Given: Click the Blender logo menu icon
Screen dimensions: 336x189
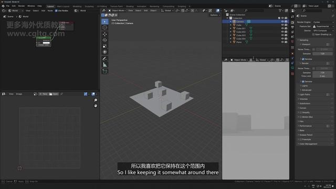Looking at the screenshot, I should 3,6.
